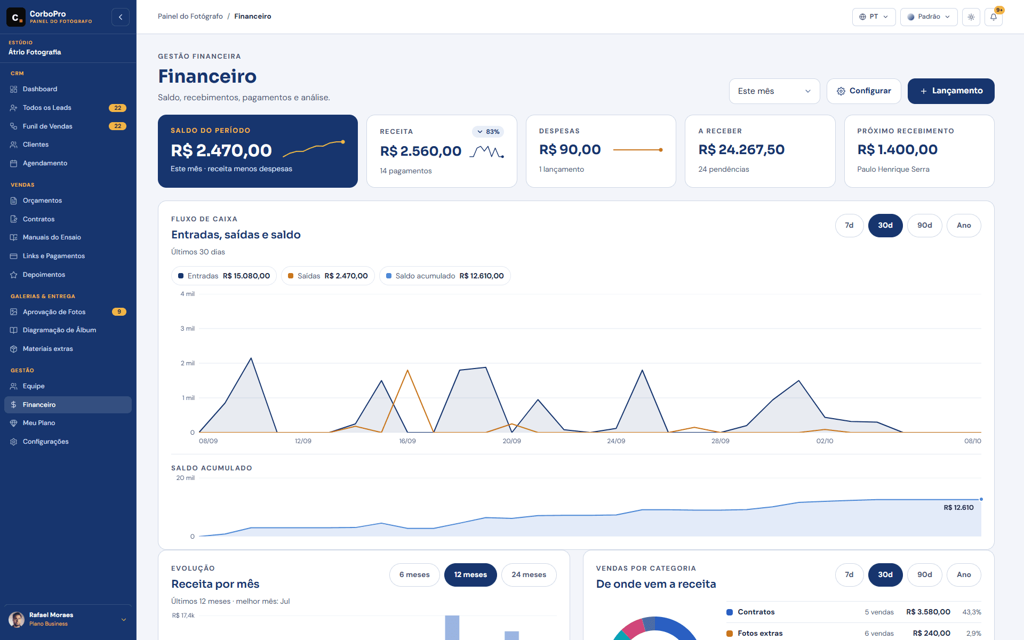Select 7d range in Fluxo de Caixa

tap(849, 226)
